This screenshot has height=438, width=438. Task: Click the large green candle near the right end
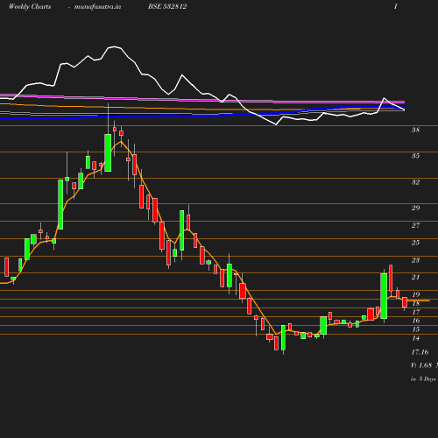click(x=384, y=296)
